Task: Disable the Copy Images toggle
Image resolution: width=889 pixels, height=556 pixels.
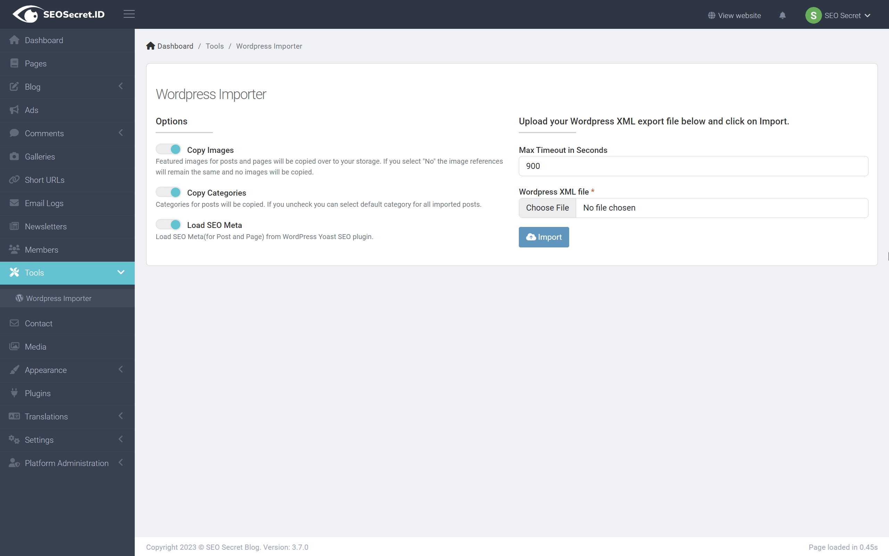Action: (168, 149)
